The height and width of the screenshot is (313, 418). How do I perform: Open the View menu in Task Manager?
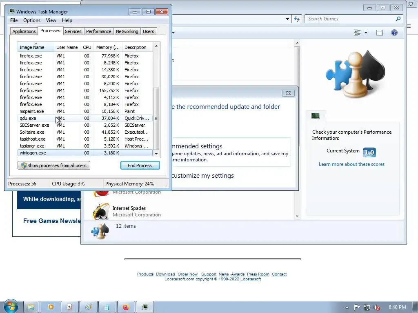[x=51, y=20]
